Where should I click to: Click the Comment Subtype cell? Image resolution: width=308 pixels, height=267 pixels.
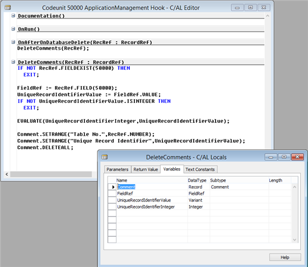pos(239,187)
